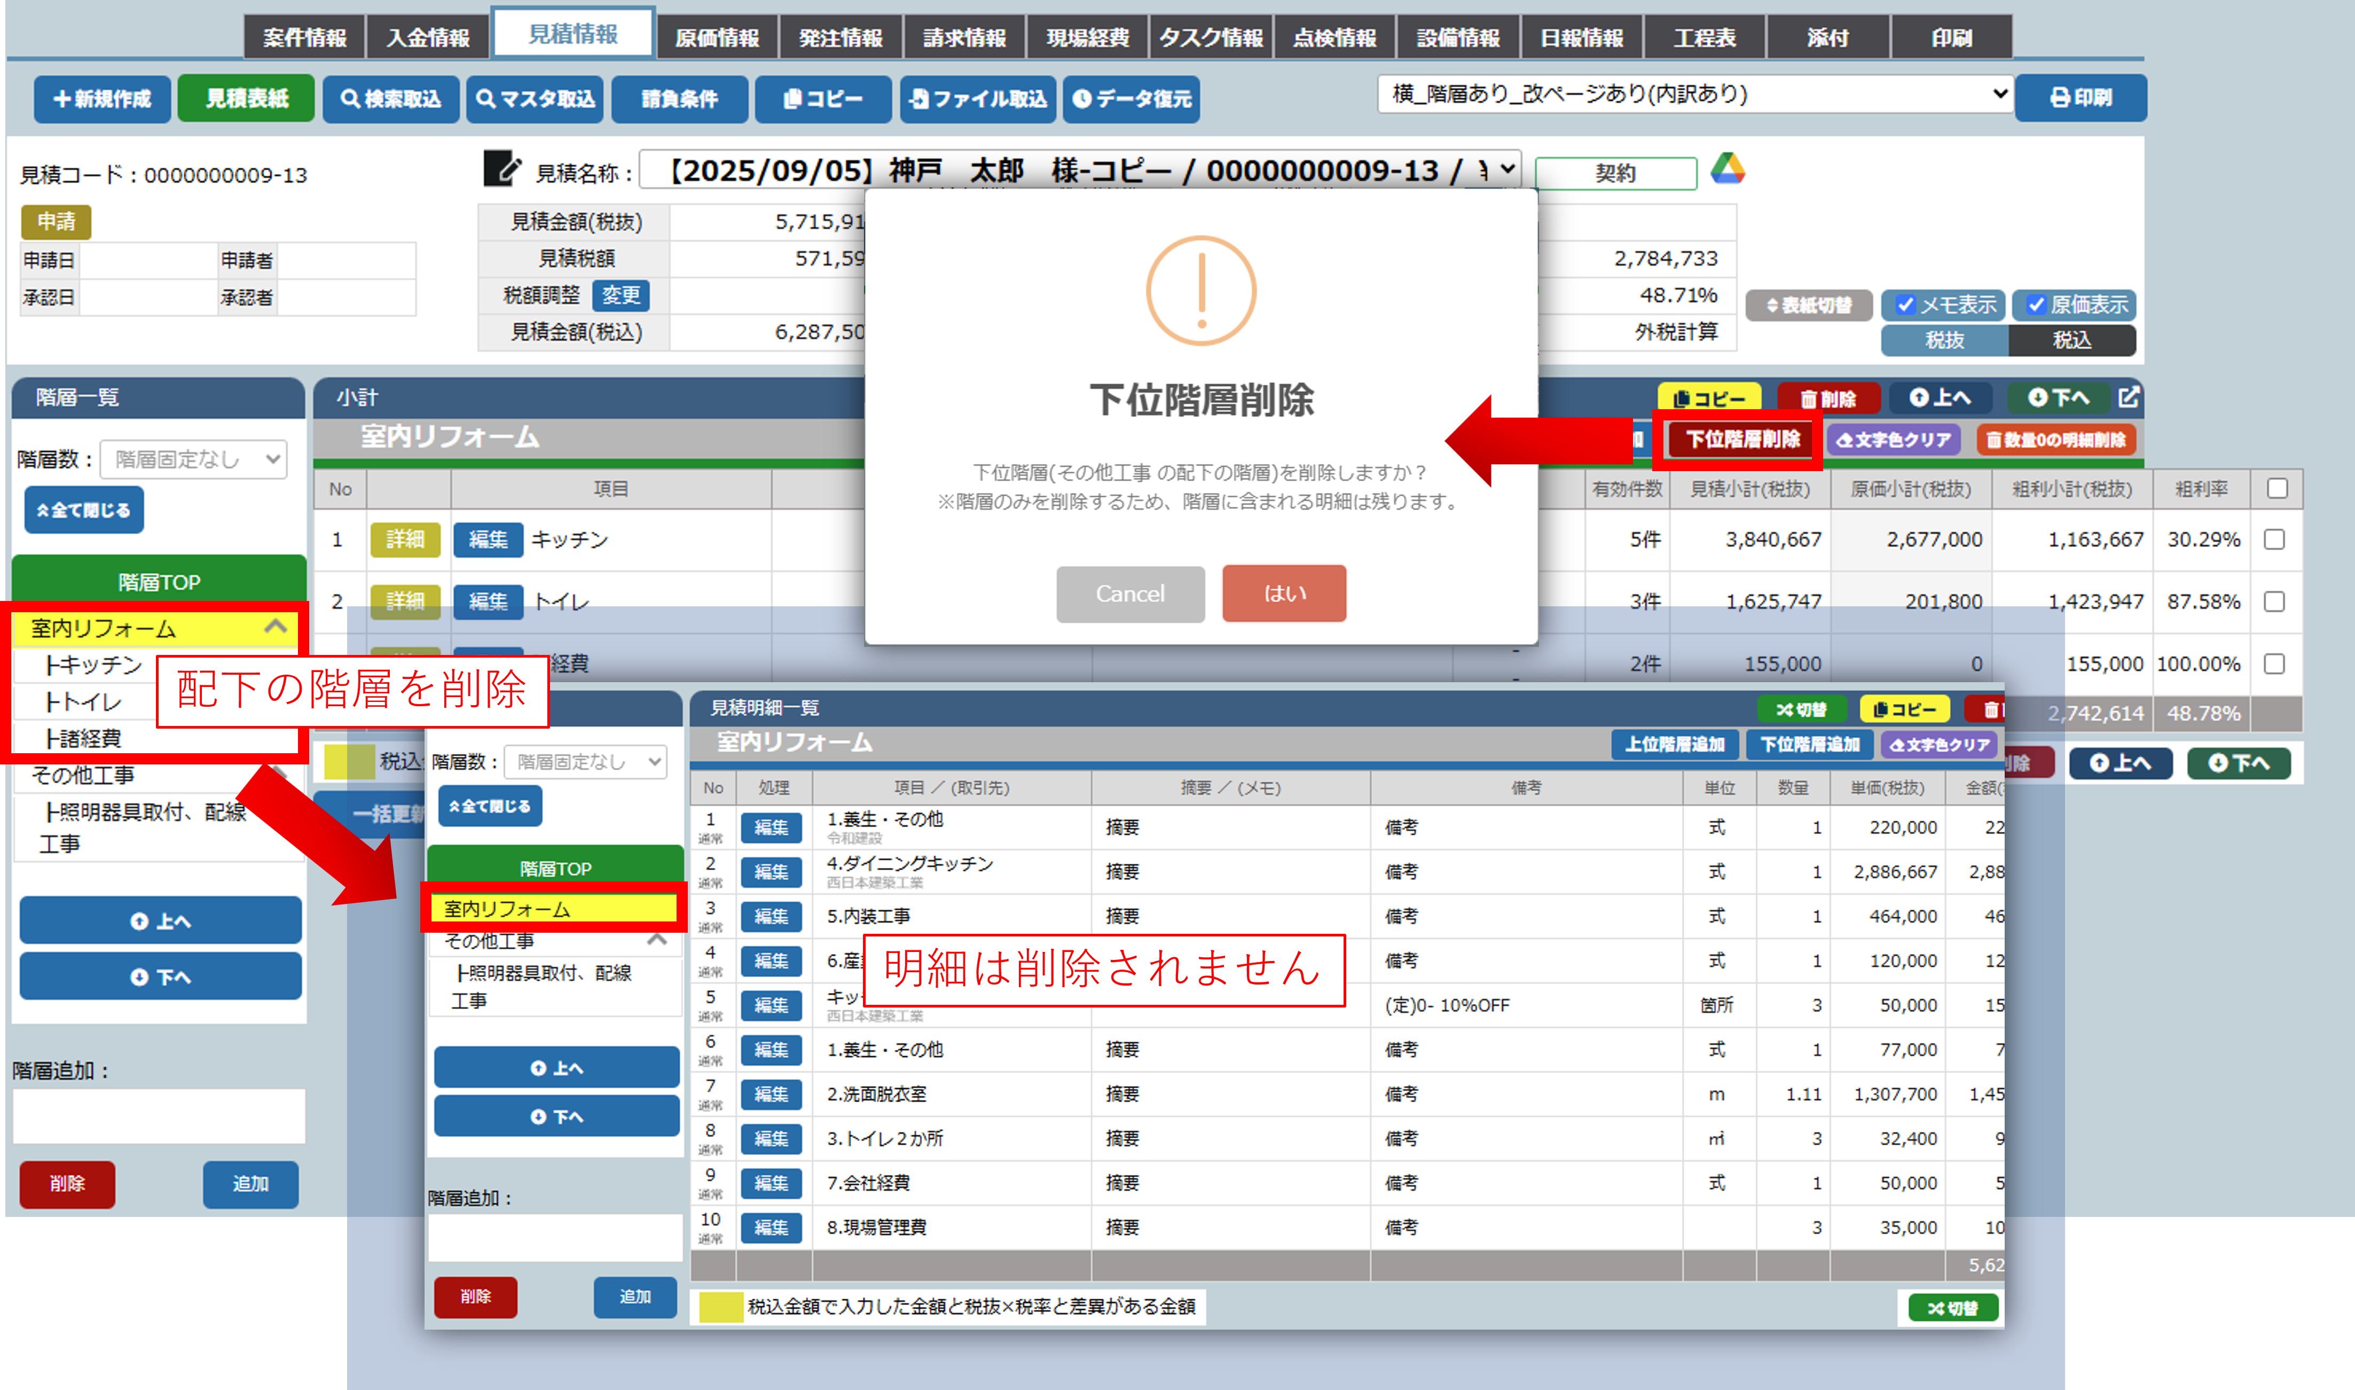Check the キッチン row checkbox

[2274, 538]
